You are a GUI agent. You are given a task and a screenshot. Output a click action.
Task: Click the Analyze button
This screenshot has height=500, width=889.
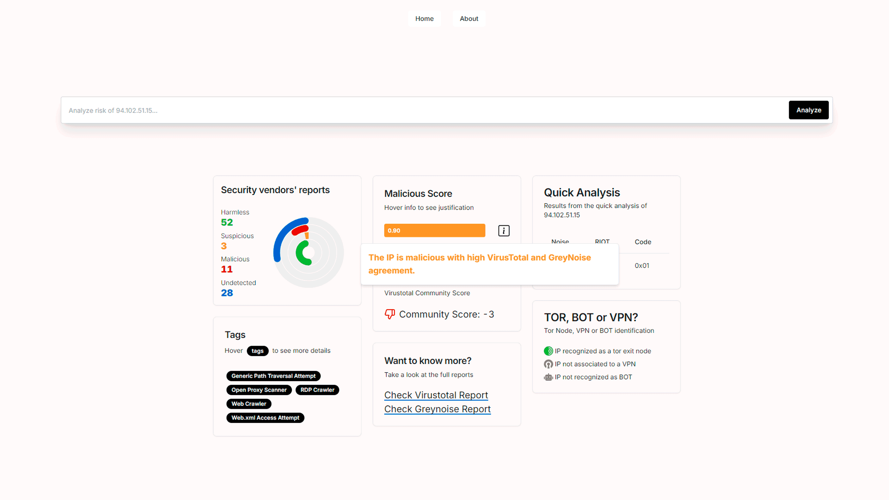click(808, 110)
